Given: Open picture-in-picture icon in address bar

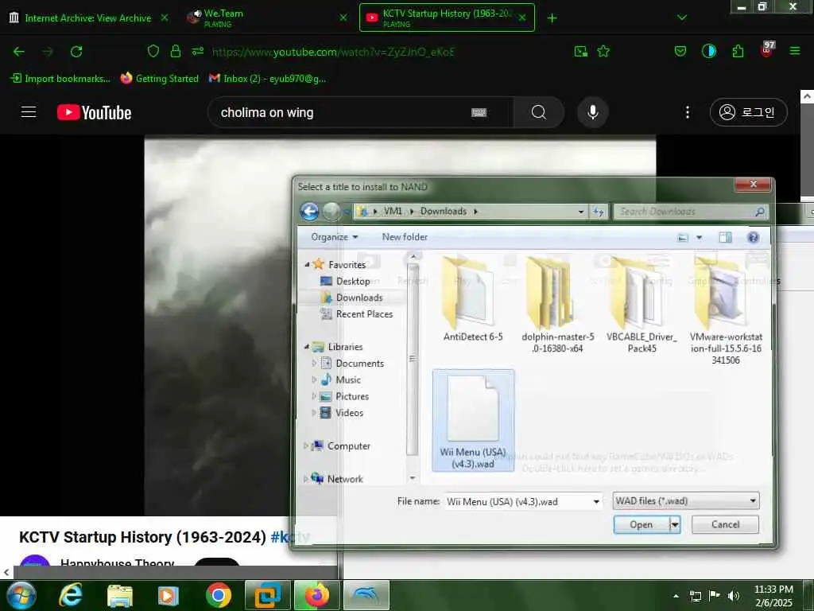Looking at the screenshot, I should [x=581, y=52].
